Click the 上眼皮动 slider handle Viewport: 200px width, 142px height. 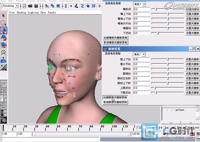(155, 88)
